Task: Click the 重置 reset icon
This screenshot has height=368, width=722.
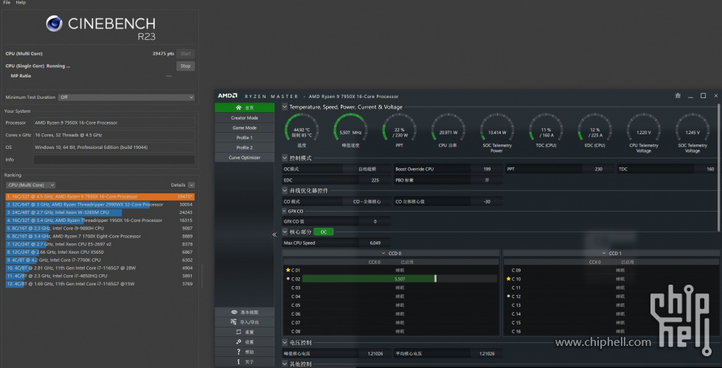Action: click(x=244, y=332)
